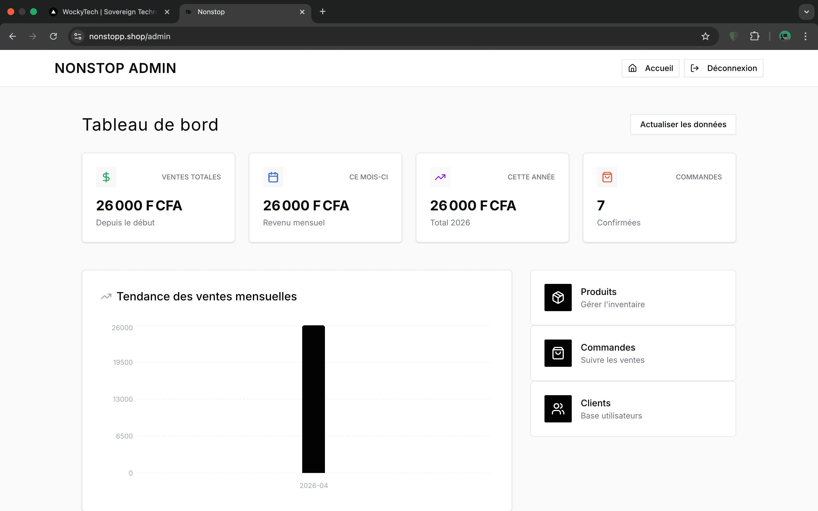Image resolution: width=818 pixels, height=511 pixels.
Task: Open the Produits box icon
Action: (558, 298)
